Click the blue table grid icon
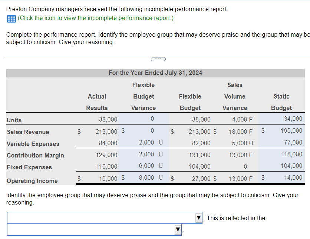310x239 pixels. [x=11, y=19]
